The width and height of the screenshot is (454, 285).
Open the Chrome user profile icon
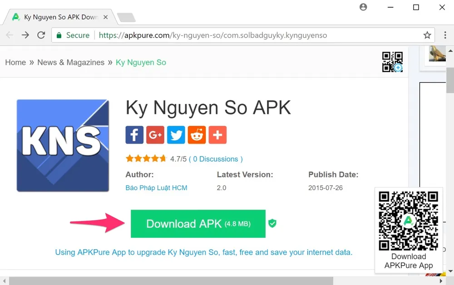(363, 7)
